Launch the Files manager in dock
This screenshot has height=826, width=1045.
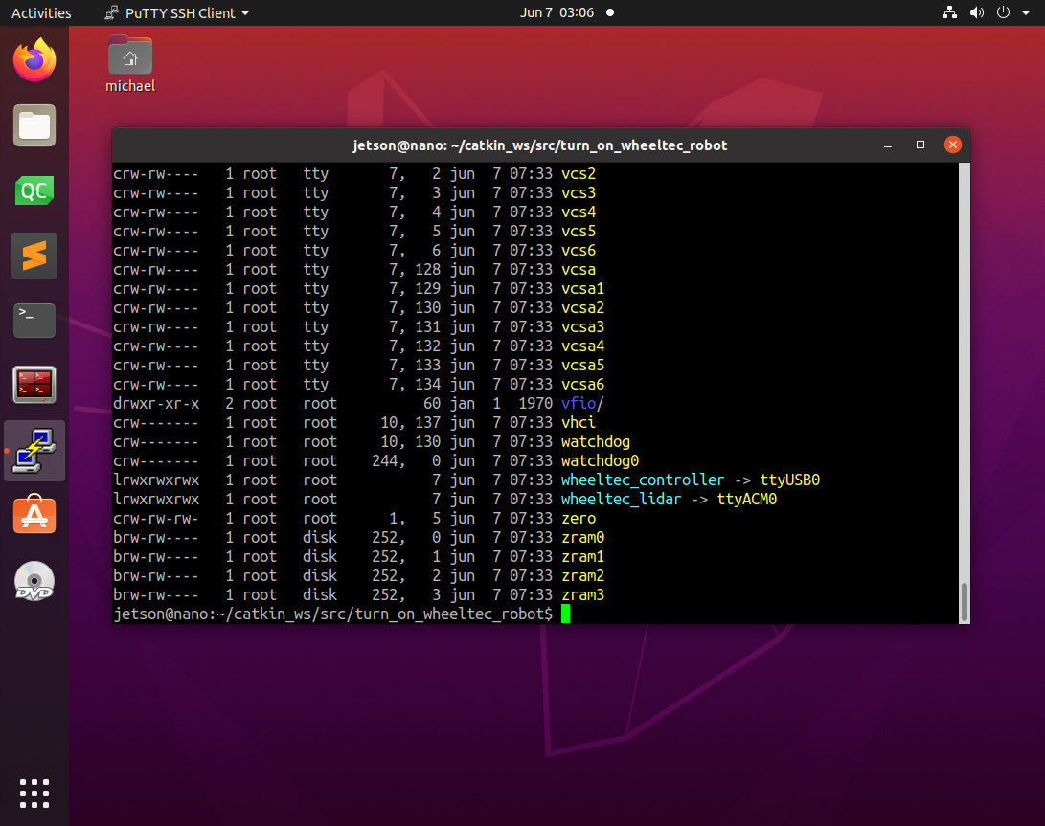tap(34, 125)
